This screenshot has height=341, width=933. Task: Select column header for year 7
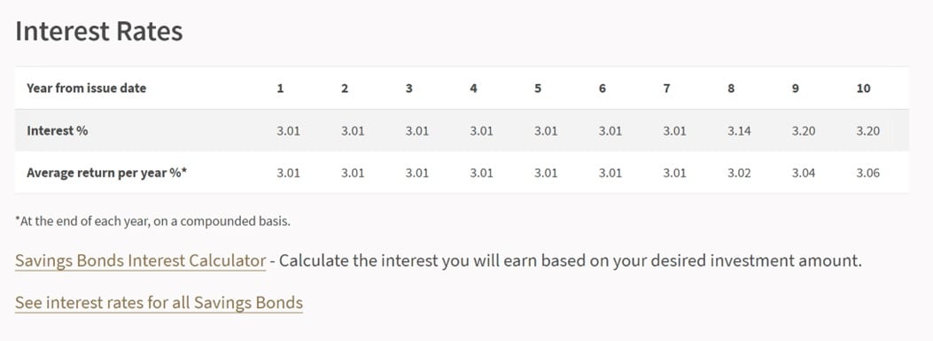pos(666,88)
